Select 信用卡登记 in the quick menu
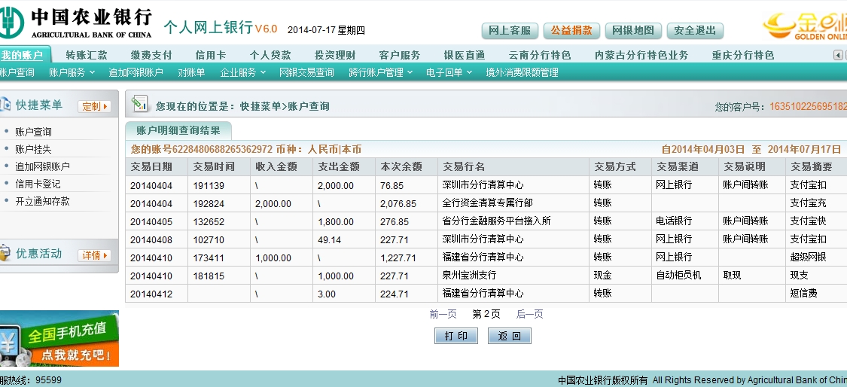This screenshot has height=387, width=847. click(38, 184)
